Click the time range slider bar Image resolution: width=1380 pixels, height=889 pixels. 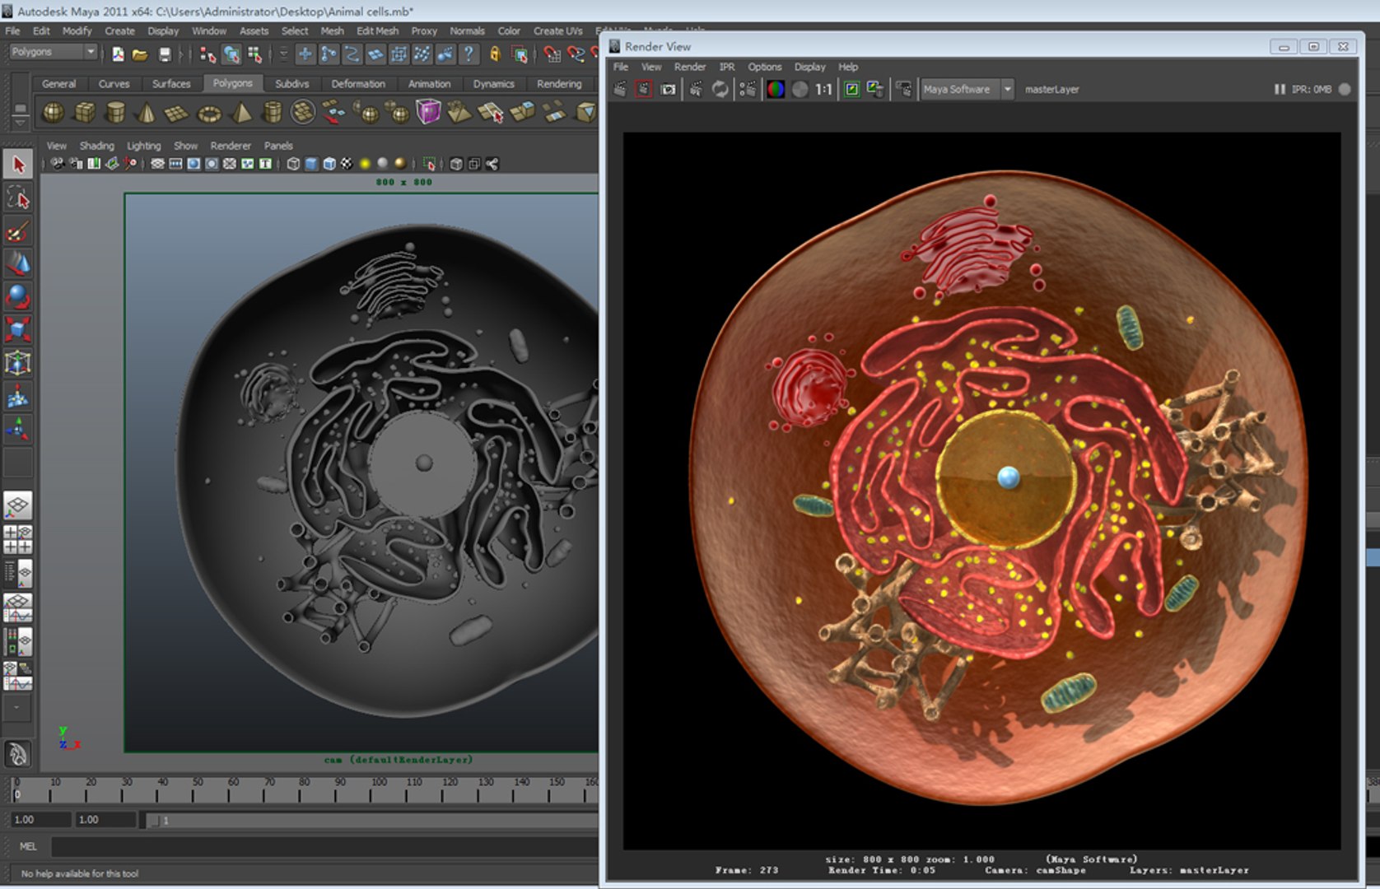coord(371,820)
